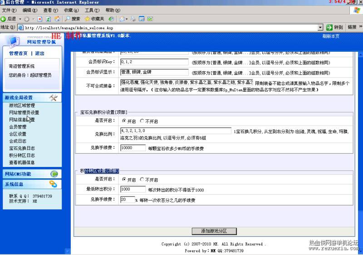Click the 添加游戏分区 button
Screen dimensions: 363x255
pyautogui.click(x=214, y=231)
